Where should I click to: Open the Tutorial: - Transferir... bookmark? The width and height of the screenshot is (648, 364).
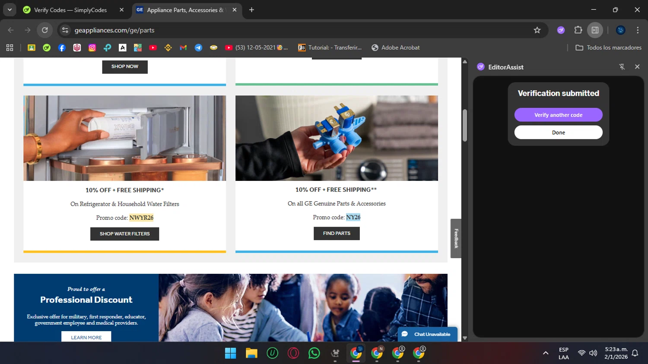pos(330,47)
